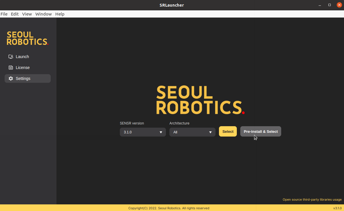Expand the Architecture All dropdown
This screenshot has width=344, height=211.
pos(192,132)
